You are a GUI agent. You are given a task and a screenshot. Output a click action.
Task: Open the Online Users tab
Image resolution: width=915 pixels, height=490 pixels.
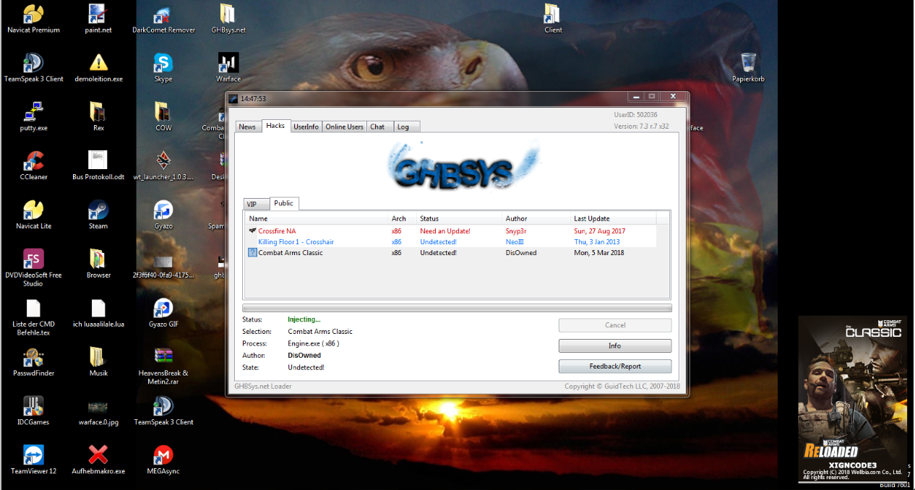[x=344, y=126]
